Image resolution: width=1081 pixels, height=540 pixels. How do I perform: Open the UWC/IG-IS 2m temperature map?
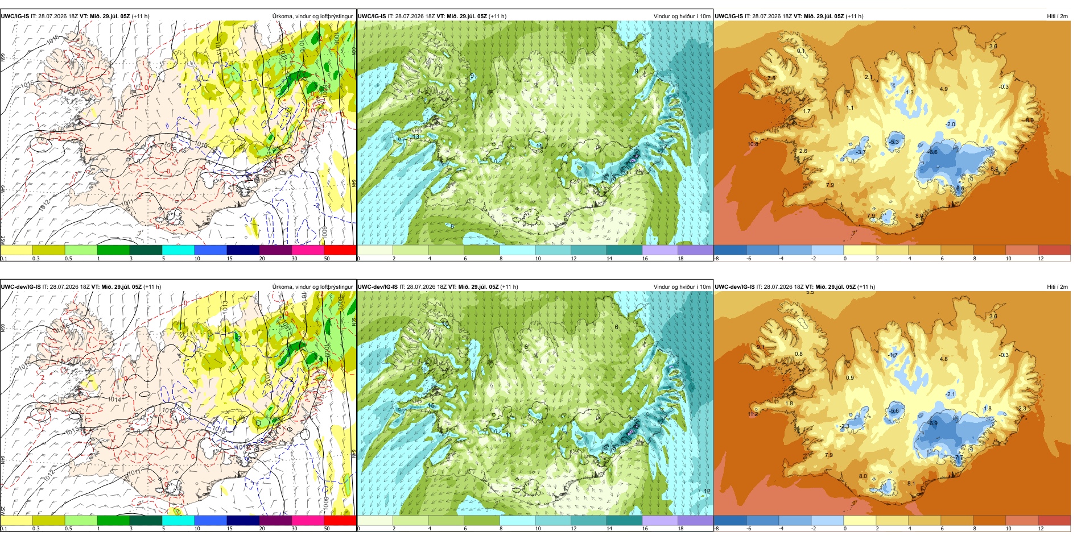[892, 133]
